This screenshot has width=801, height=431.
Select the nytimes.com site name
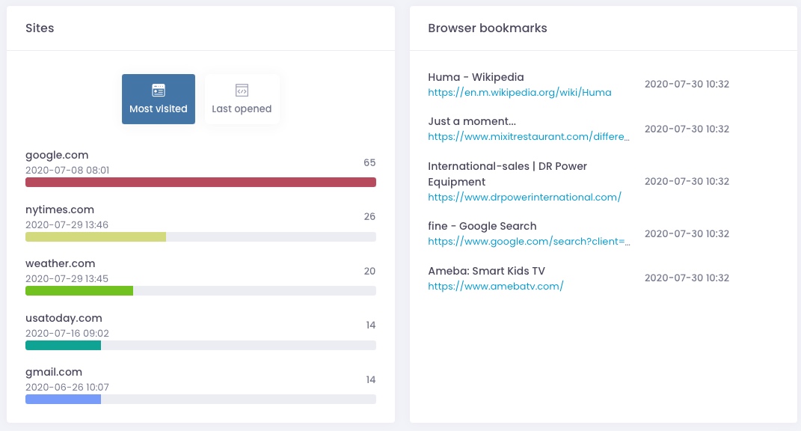tap(60, 210)
